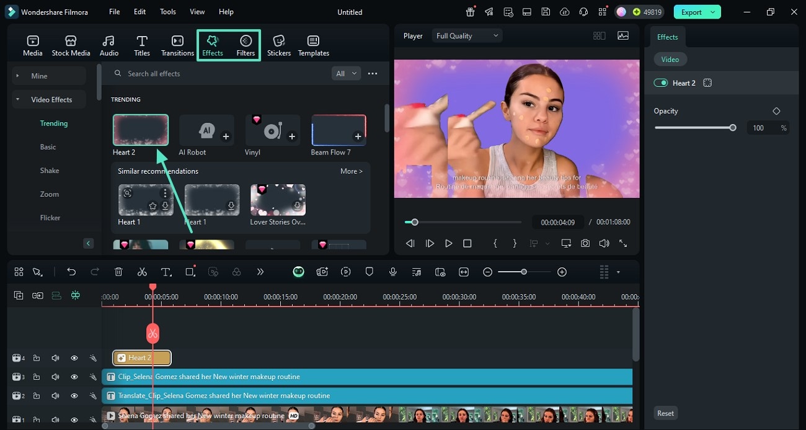The width and height of the screenshot is (806, 430).
Task: Select the Zoom effects category
Action: pos(50,194)
